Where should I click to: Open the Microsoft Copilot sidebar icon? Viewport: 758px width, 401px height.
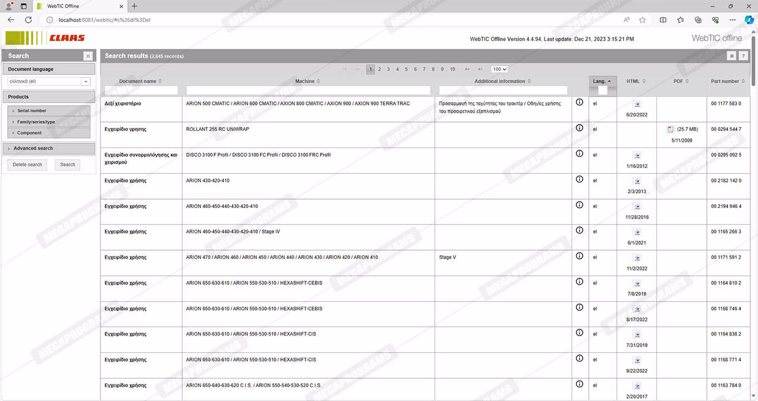pyautogui.click(x=749, y=19)
